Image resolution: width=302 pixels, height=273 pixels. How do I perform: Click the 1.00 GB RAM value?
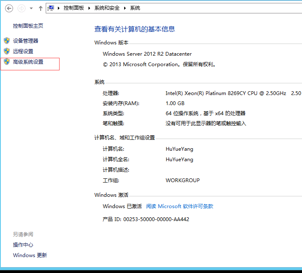point(175,103)
